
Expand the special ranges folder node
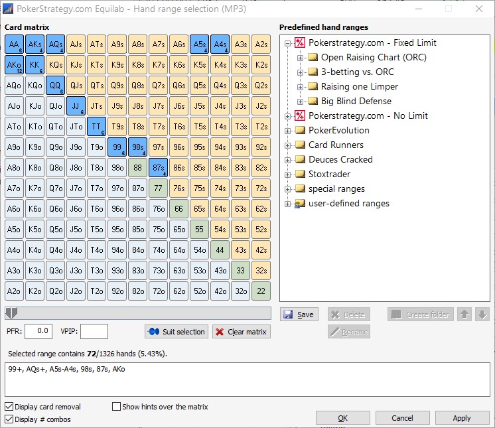point(287,189)
